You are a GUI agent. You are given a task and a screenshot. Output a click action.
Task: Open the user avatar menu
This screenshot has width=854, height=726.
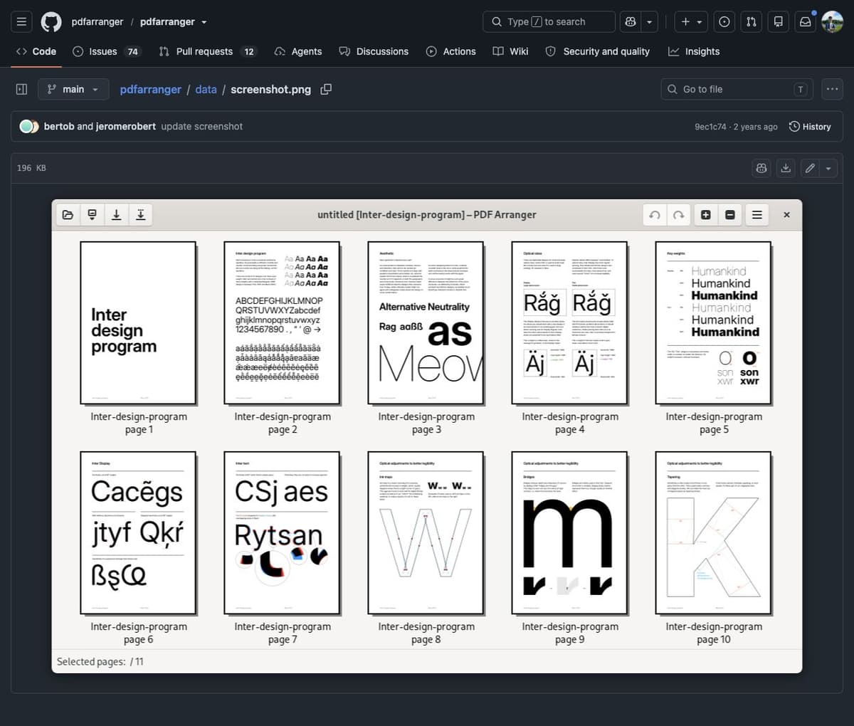[832, 22]
